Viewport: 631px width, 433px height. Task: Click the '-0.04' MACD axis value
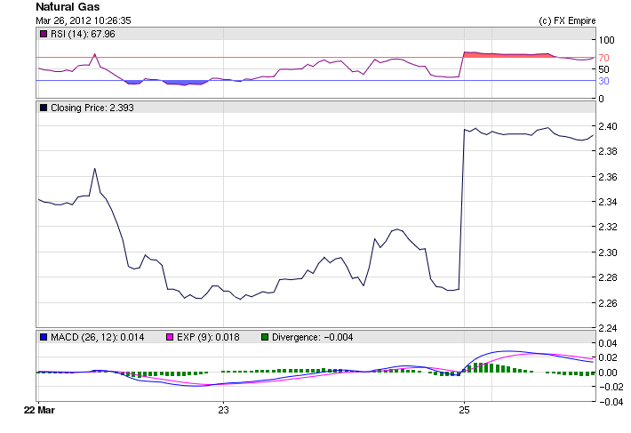click(x=610, y=402)
